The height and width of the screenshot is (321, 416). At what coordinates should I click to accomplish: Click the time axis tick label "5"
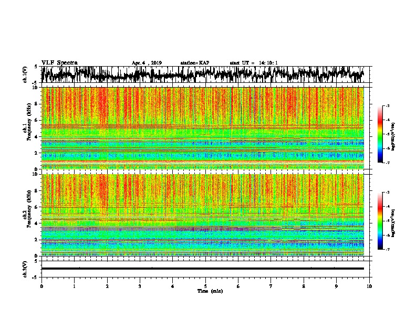click(205, 286)
